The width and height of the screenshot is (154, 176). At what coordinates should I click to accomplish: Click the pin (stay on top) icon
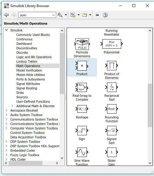pos(97,15)
